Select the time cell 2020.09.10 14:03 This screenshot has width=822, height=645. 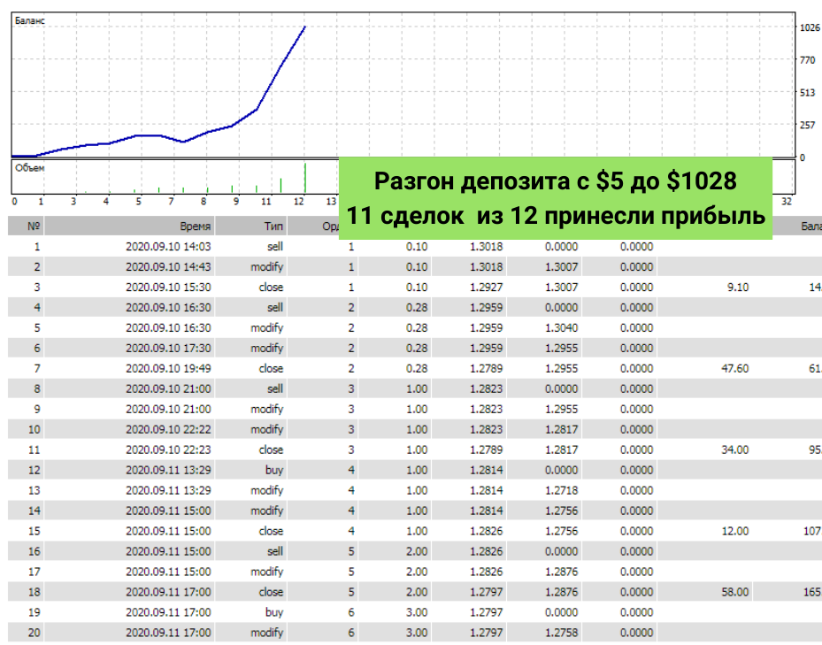[168, 247]
